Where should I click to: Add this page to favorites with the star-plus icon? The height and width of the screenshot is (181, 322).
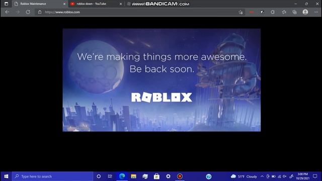240,12
